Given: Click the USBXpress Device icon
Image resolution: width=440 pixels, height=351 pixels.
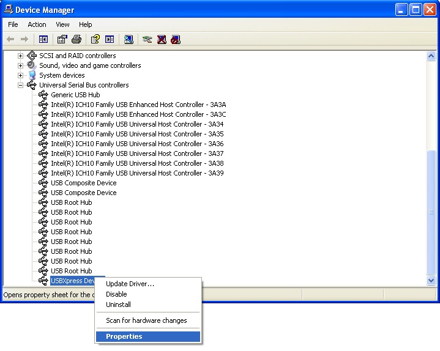Looking at the screenshot, I should 43,281.
